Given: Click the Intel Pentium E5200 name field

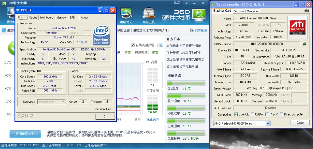Looking at the screenshot, I should (x=64, y=28).
